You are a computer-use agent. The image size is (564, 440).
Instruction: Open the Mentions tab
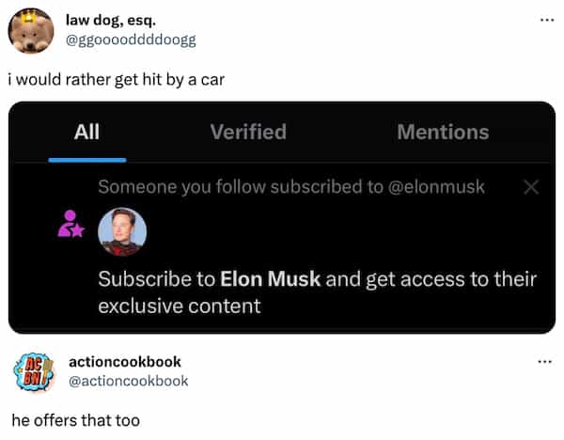pyautogui.click(x=443, y=133)
